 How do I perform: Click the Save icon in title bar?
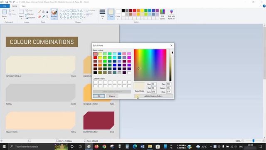(7, 2)
